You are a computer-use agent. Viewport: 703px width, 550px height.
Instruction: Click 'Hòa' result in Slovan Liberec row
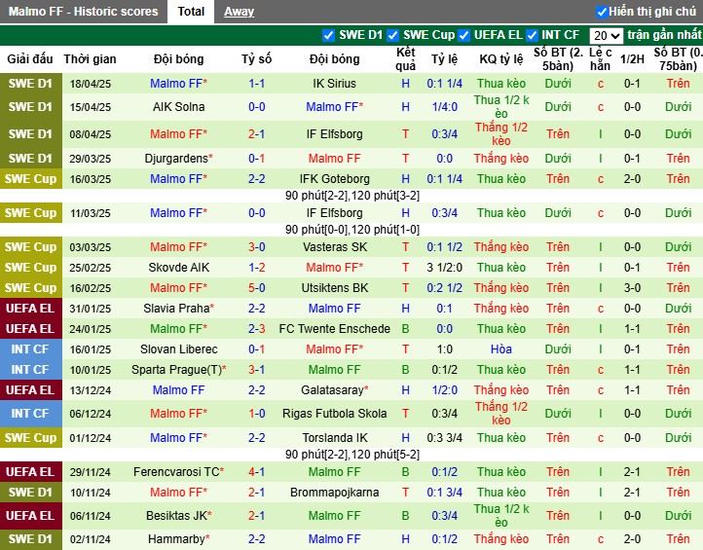tap(500, 349)
